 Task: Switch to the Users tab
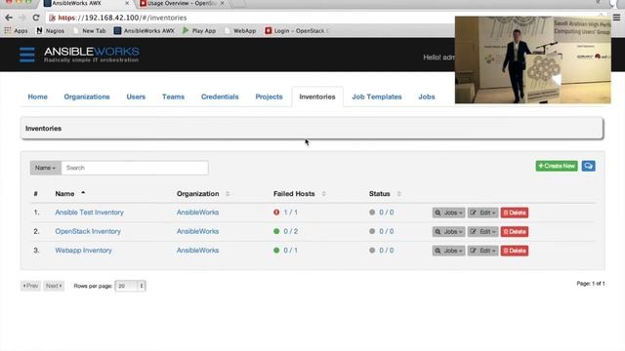[x=136, y=97]
